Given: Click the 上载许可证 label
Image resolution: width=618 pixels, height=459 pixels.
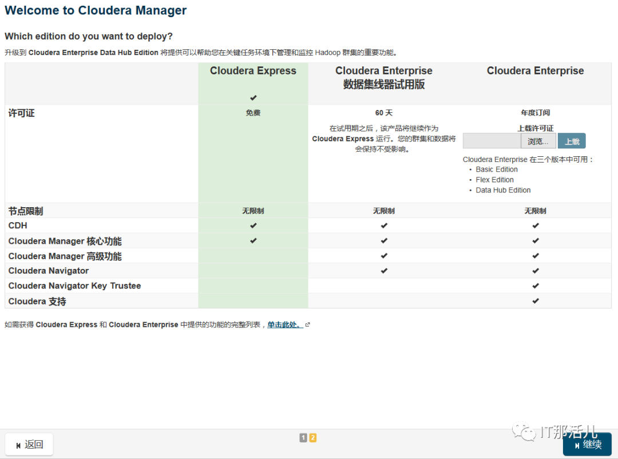Looking at the screenshot, I should click(535, 128).
